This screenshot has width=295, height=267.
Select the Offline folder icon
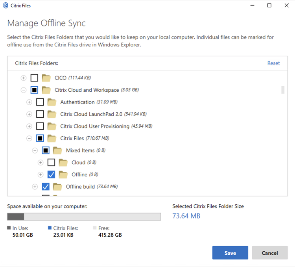click(x=63, y=174)
